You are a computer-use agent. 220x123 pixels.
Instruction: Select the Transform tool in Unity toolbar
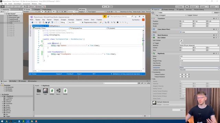tap(21, 6)
